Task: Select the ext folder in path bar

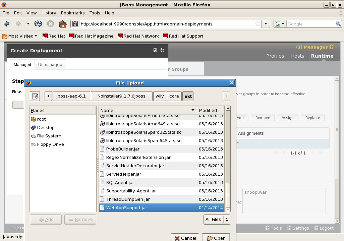Action: tap(188, 96)
